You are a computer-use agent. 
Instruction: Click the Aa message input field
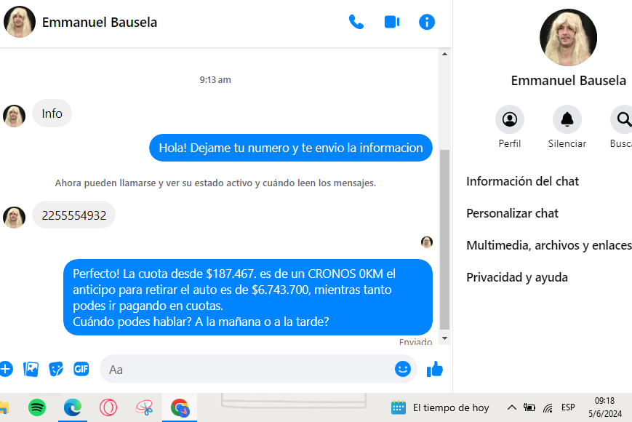[247, 370]
